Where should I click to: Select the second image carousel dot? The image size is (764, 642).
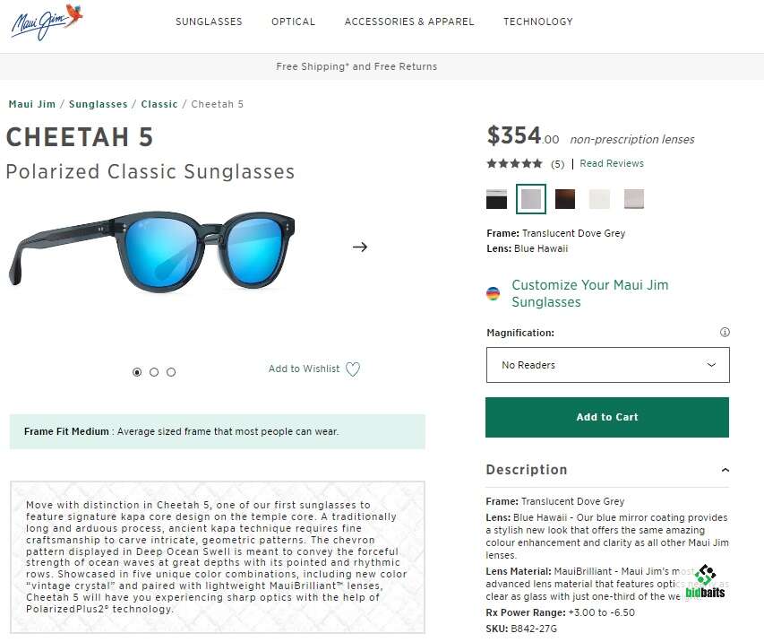pos(154,372)
